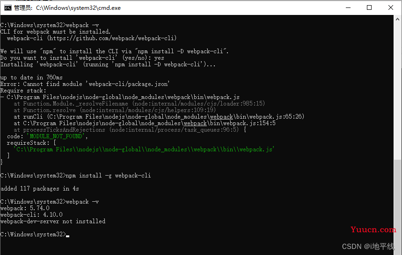402x255 pixels.
Task: Close the command prompt window
Action: [x=390, y=7]
